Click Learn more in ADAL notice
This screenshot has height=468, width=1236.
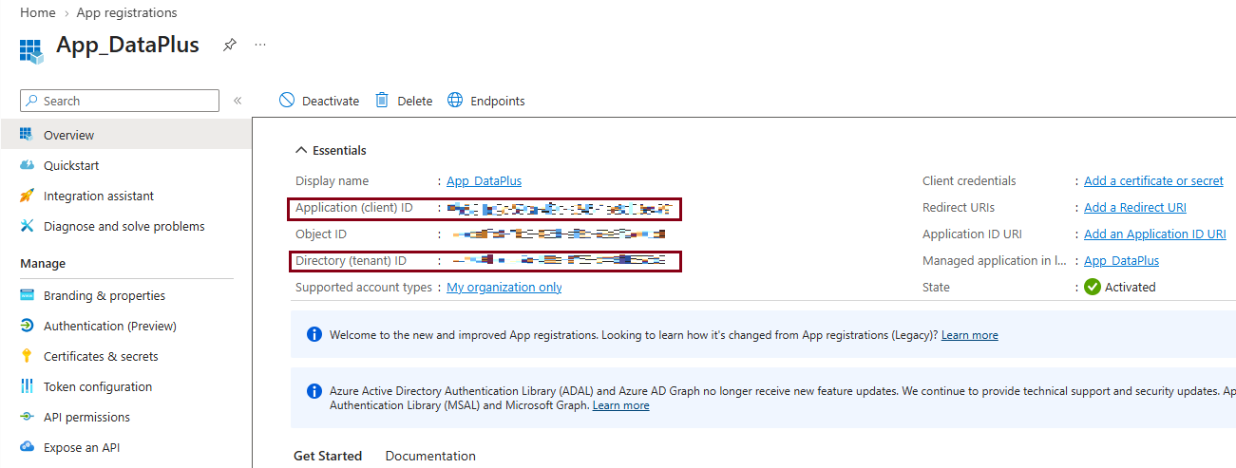point(620,405)
